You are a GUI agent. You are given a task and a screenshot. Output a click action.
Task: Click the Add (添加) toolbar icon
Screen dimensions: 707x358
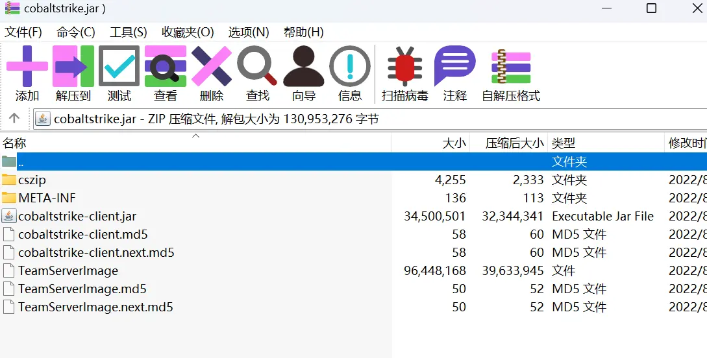pyautogui.click(x=27, y=74)
